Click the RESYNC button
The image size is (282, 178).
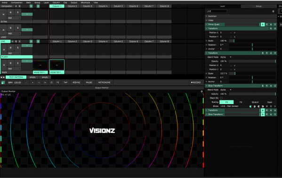point(76,82)
